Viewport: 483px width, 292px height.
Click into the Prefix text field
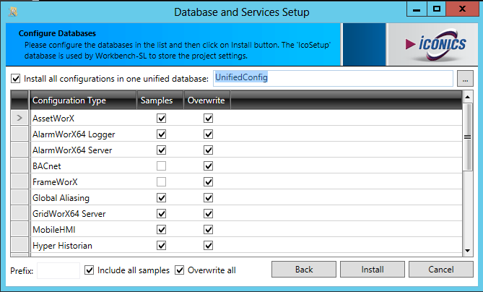[58, 270]
